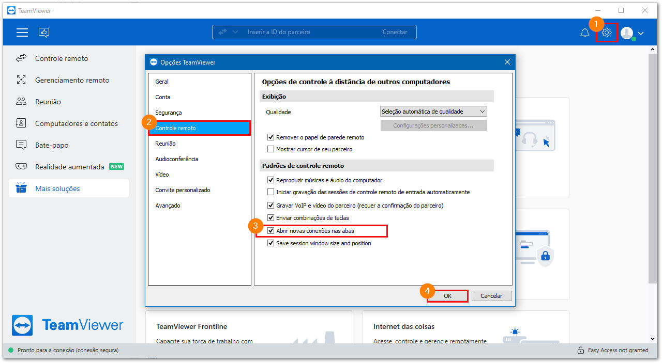Focus the partner ID input field

pos(310,32)
